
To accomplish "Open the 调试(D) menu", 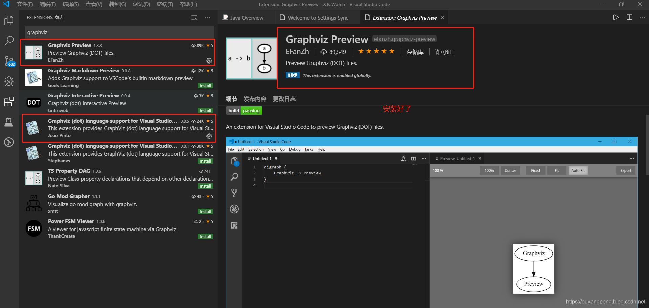I will 141,4.
